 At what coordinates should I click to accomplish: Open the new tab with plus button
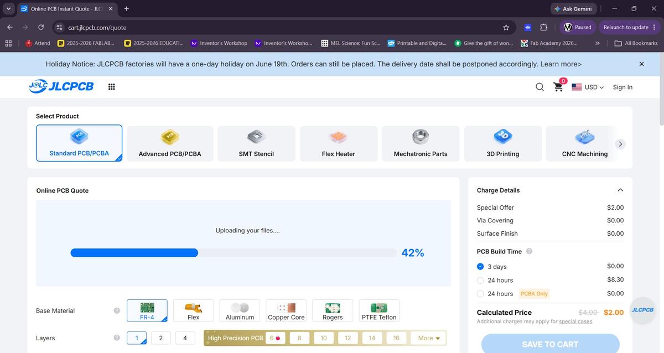click(x=127, y=9)
